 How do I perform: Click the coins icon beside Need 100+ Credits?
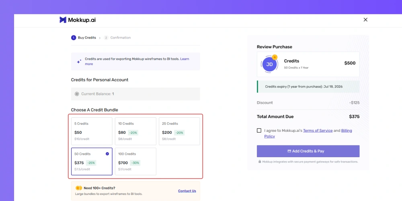(x=79, y=188)
